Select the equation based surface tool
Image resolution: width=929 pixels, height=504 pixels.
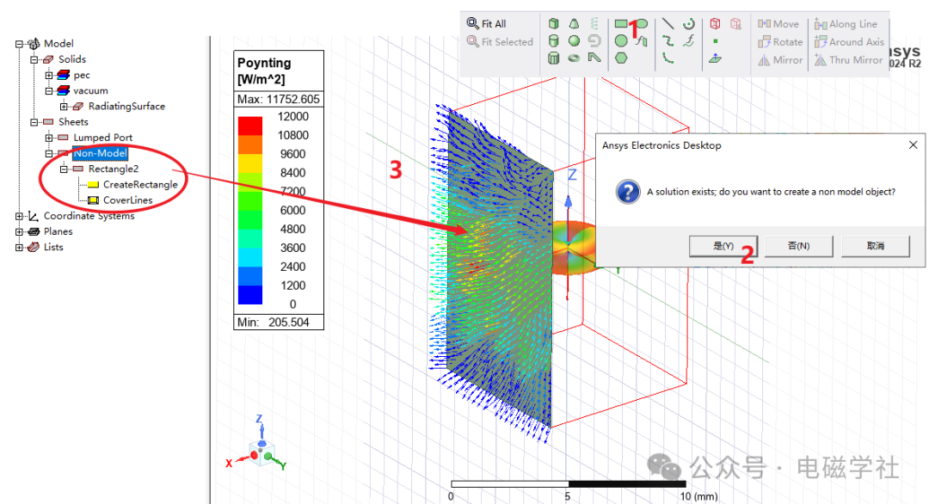click(x=642, y=41)
